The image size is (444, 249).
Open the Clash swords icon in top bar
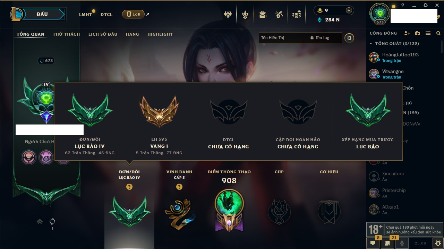228,15
